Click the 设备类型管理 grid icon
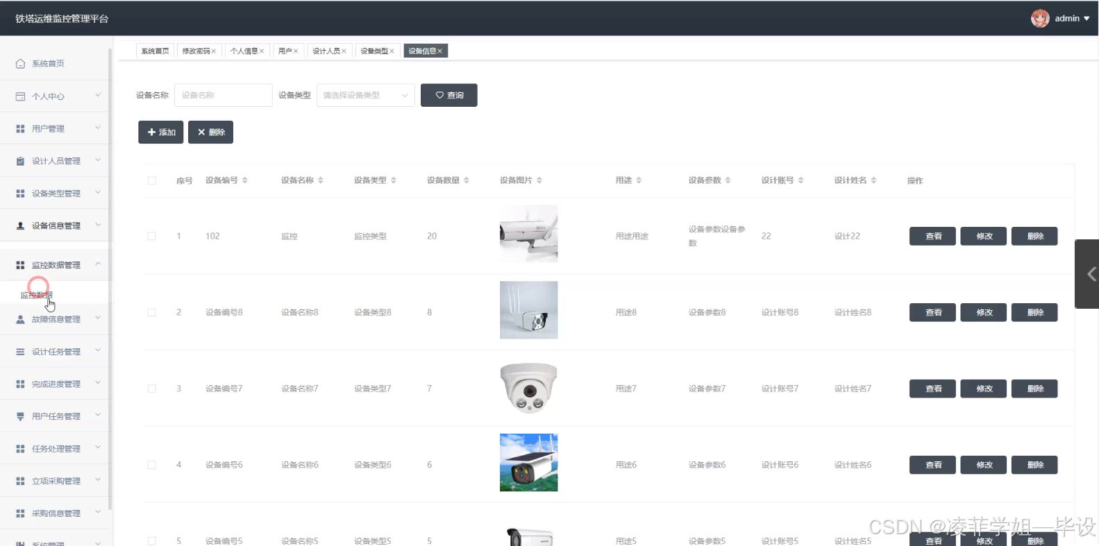 (x=20, y=194)
